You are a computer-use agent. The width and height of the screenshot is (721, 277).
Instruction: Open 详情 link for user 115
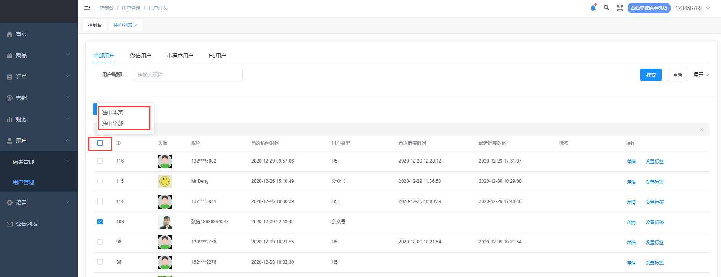[x=631, y=182]
